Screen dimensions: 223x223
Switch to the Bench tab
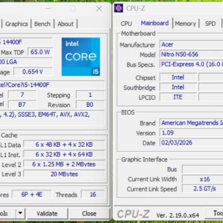42,24
